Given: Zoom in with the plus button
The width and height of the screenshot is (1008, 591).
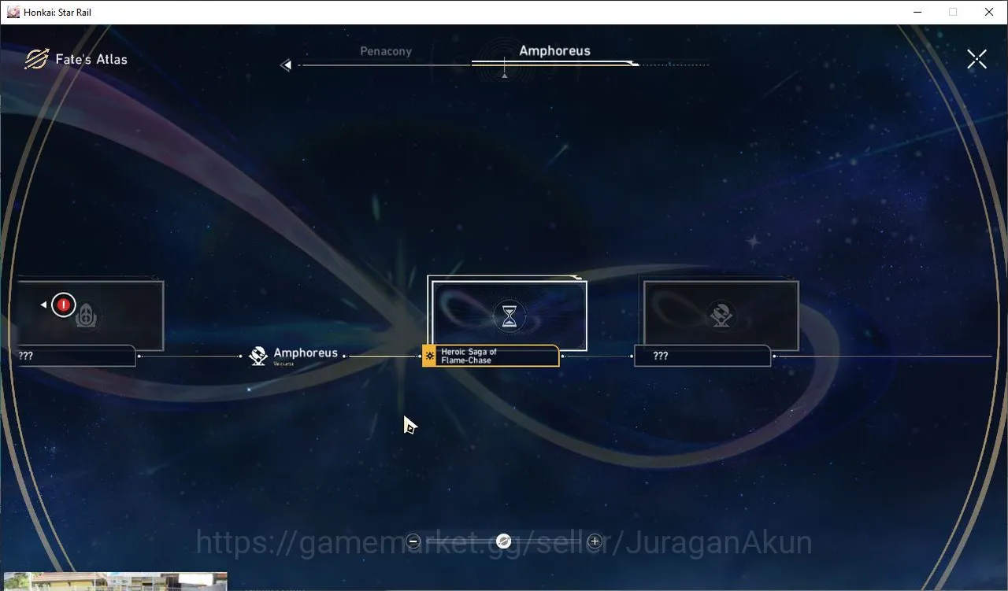Looking at the screenshot, I should click(x=595, y=541).
